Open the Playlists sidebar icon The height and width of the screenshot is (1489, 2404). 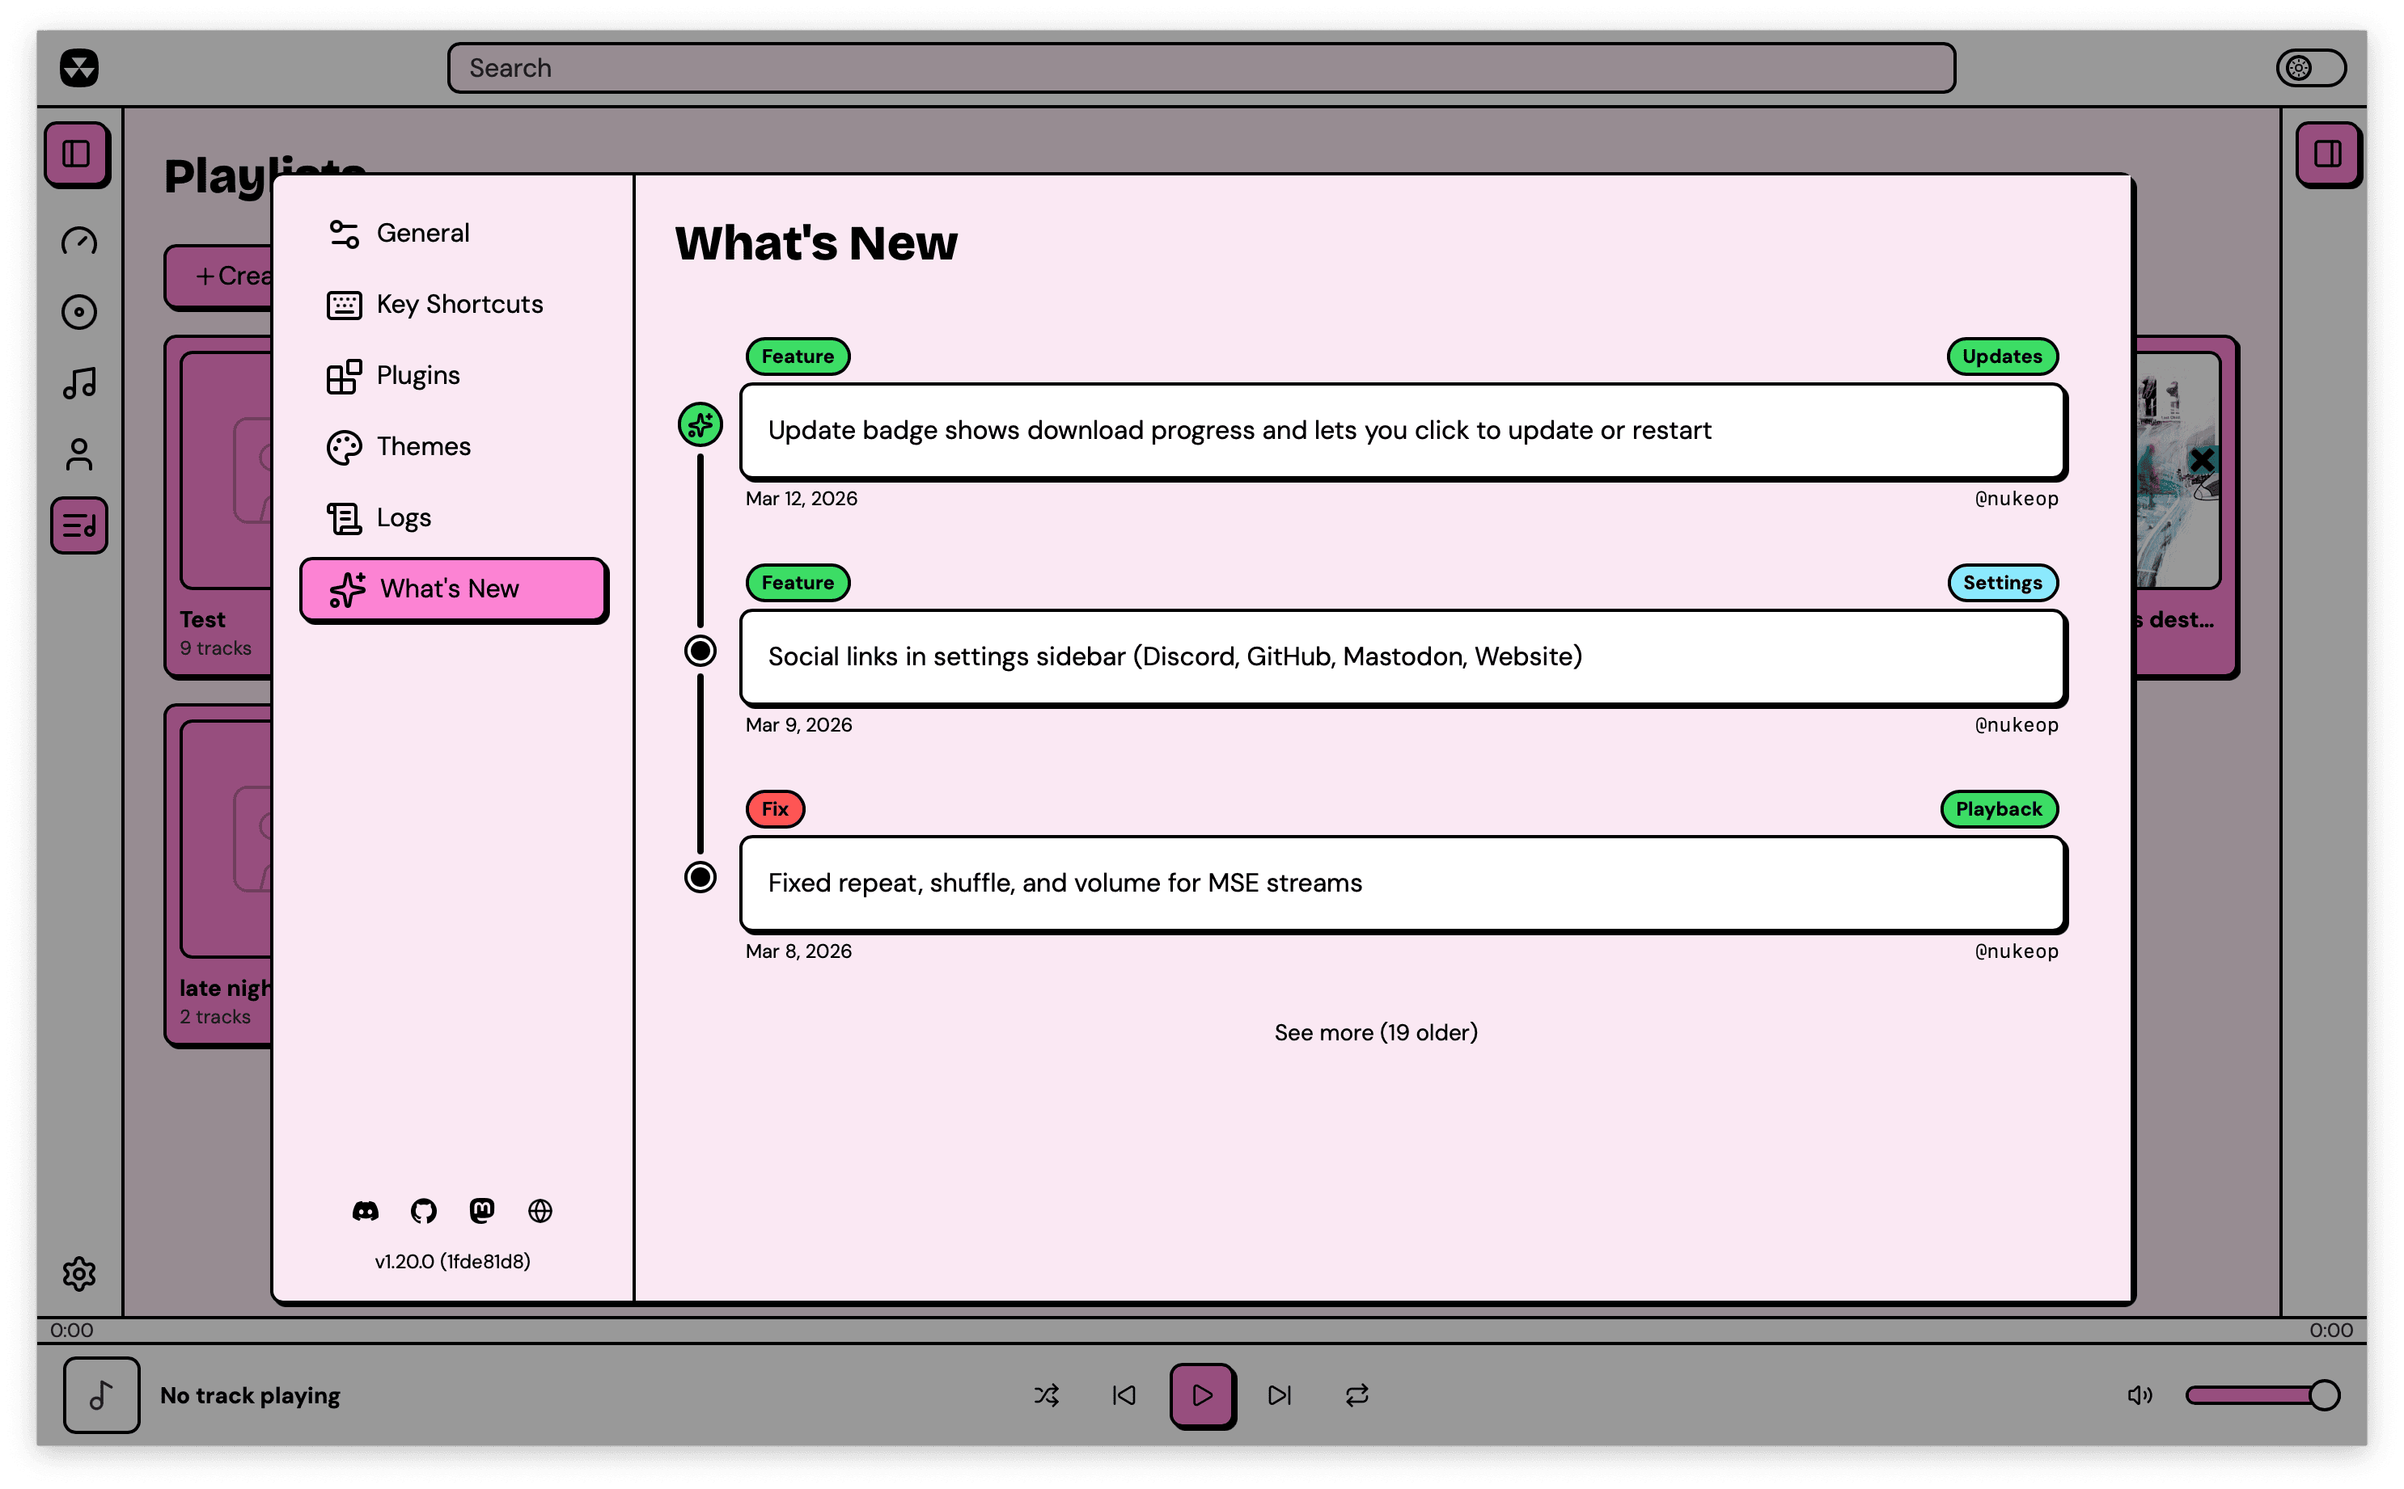[78, 525]
